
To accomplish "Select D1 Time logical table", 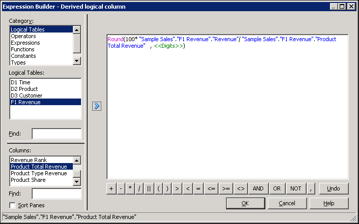I will pos(45,82).
